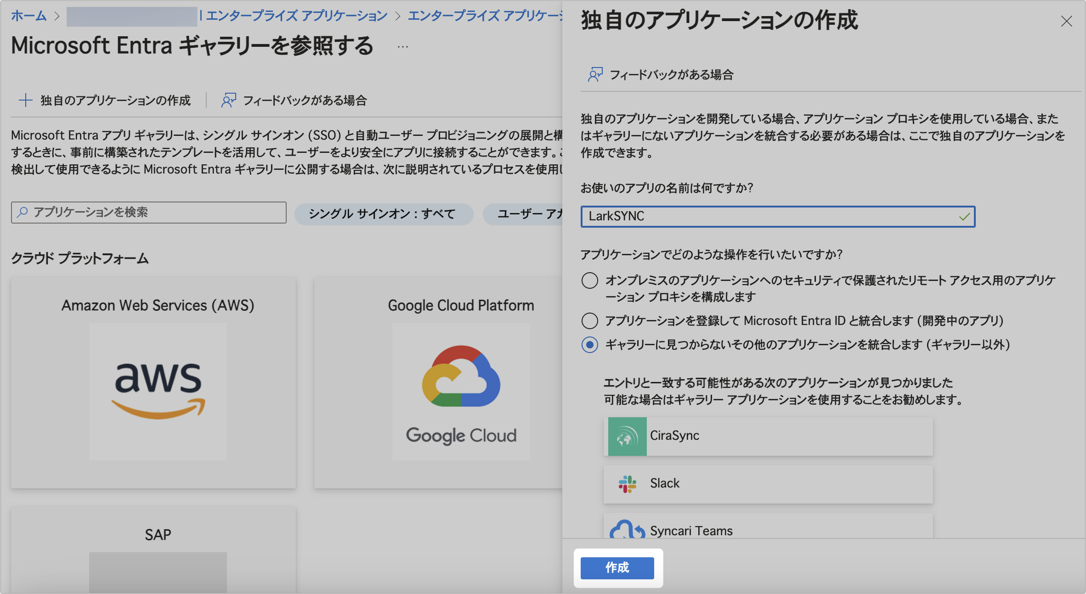Pick the Syncari Teams application icon
Image resolution: width=1086 pixels, height=594 pixels.
point(628,530)
